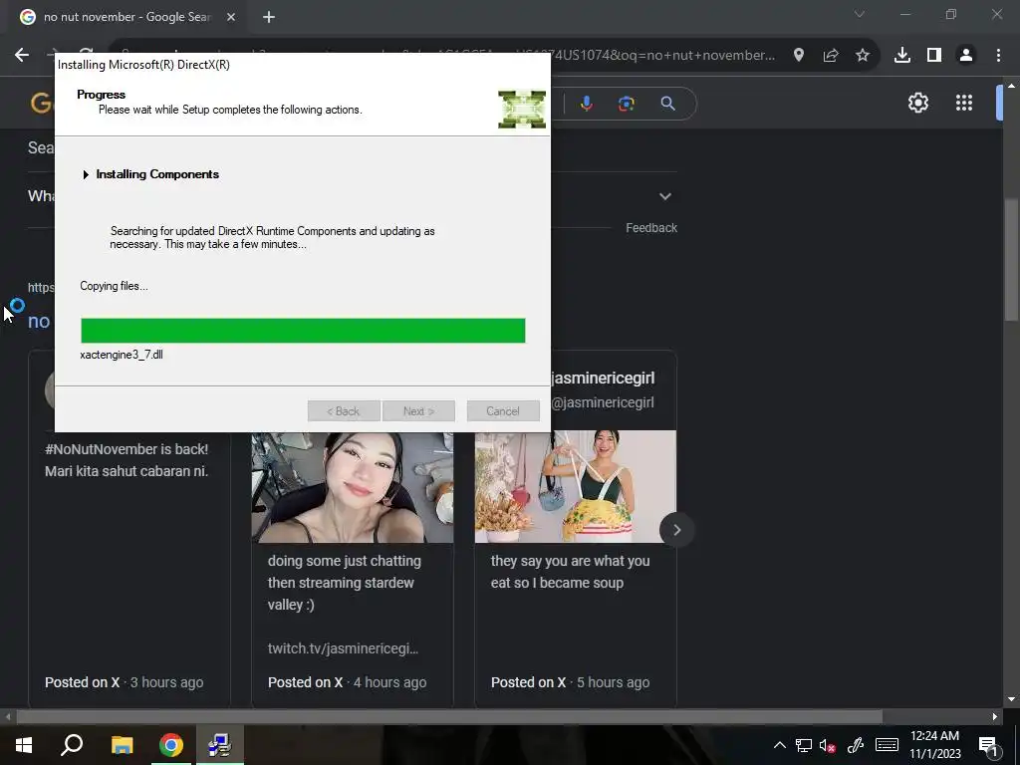Open the location pin icon in address bar
Image resolution: width=1020 pixels, height=765 pixels.
point(798,56)
